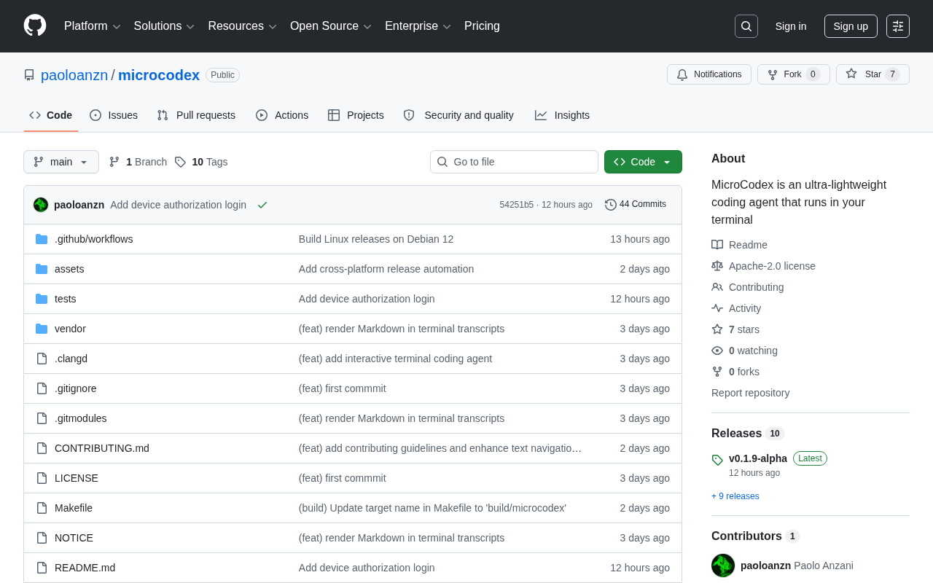Open the green Code dropdown button
933x583 pixels.
[x=643, y=162]
